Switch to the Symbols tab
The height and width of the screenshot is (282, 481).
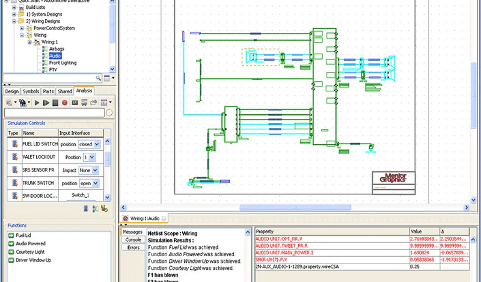[x=31, y=91]
